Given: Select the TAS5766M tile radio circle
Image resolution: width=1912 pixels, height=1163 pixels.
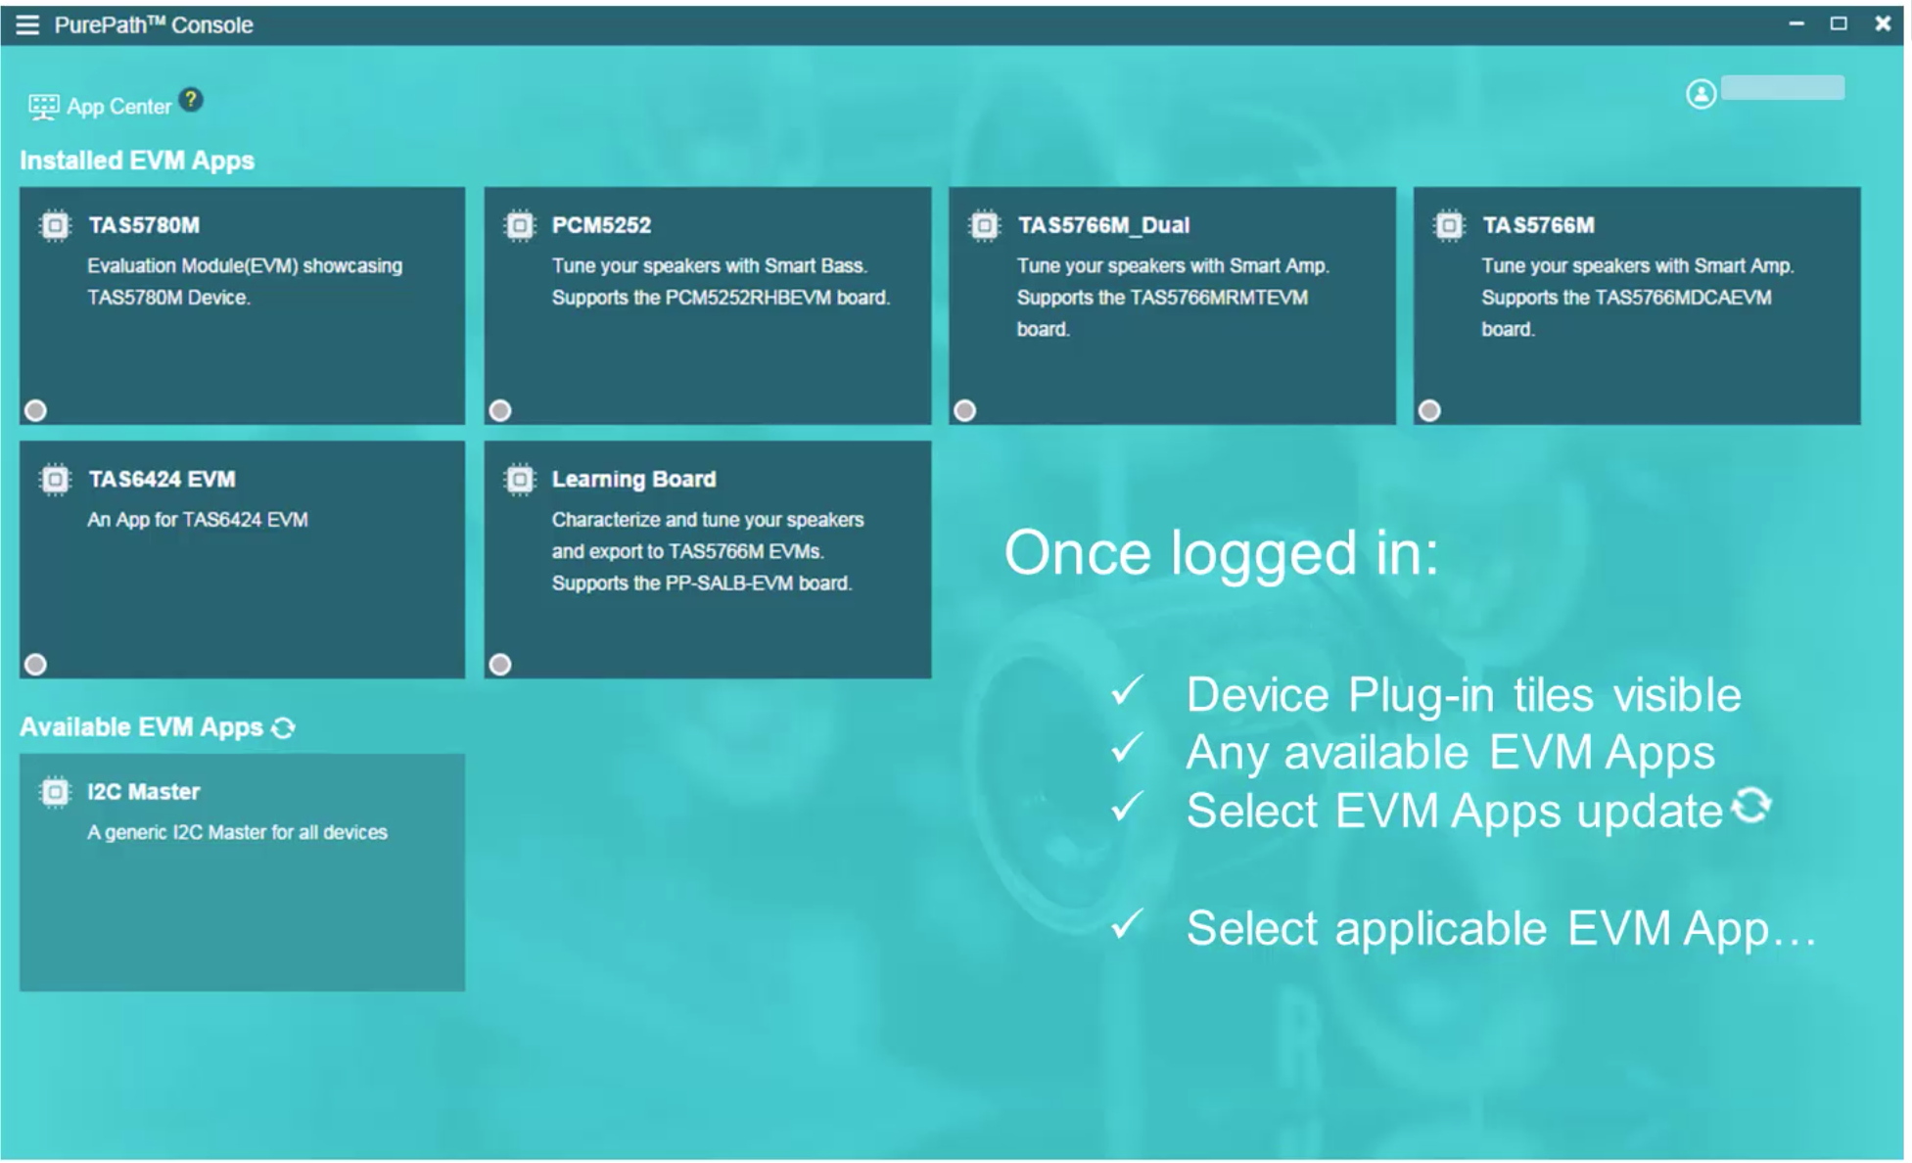Looking at the screenshot, I should pyautogui.click(x=1429, y=411).
